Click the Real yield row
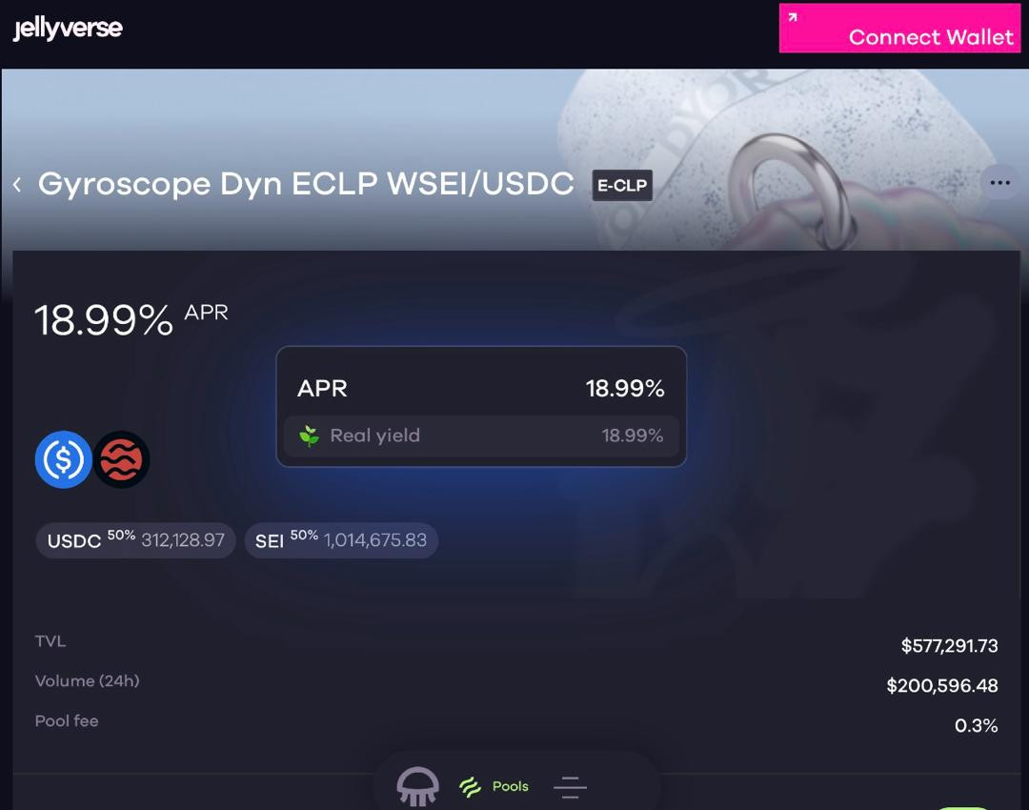The image size is (1029, 810). [481, 435]
